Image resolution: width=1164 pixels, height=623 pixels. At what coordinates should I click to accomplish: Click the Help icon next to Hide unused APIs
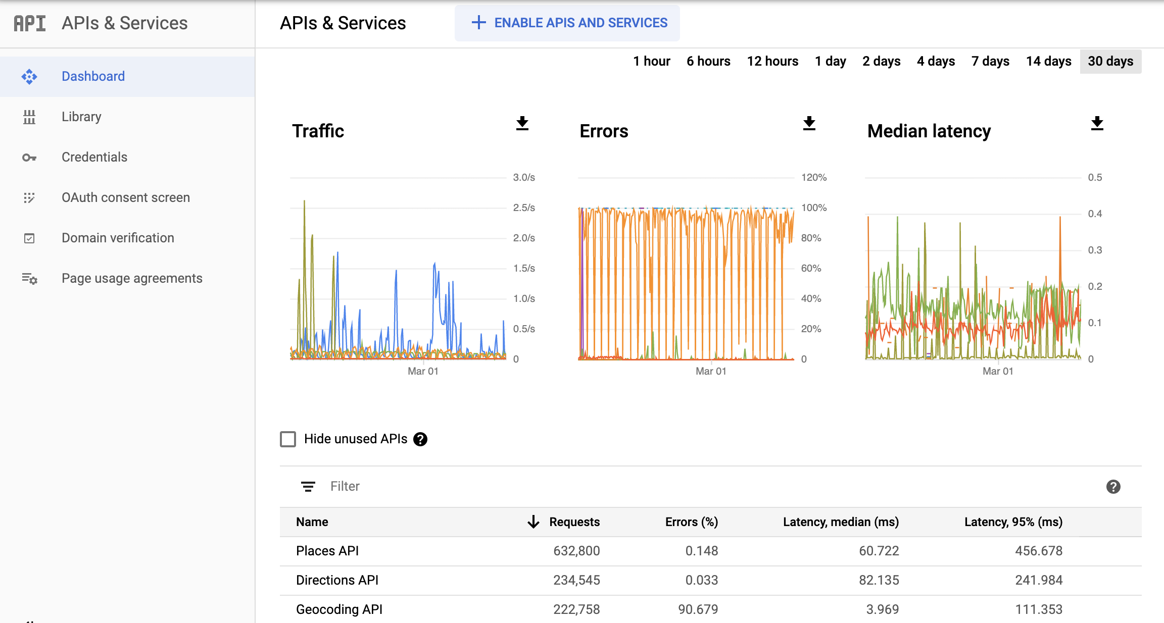[x=421, y=439]
